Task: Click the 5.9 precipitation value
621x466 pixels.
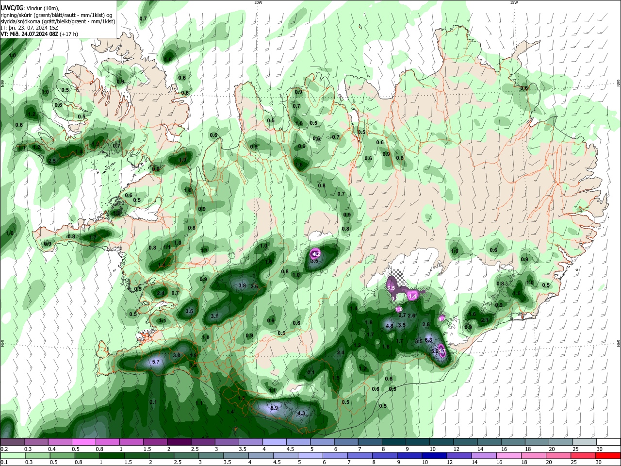Action: 274,408
